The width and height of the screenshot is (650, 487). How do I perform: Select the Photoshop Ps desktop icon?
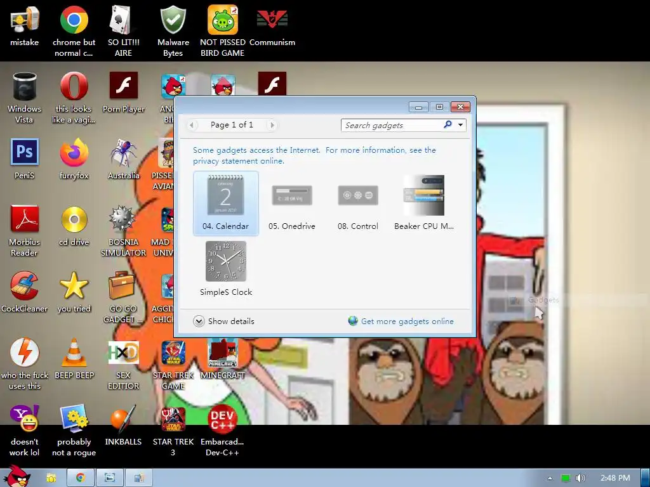point(25,159)
